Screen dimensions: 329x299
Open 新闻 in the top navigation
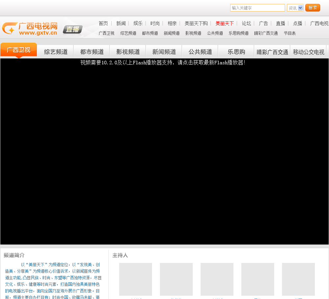coord(121,24)
